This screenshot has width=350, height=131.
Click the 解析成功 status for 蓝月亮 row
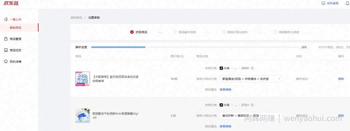click(x=302, y=79)
